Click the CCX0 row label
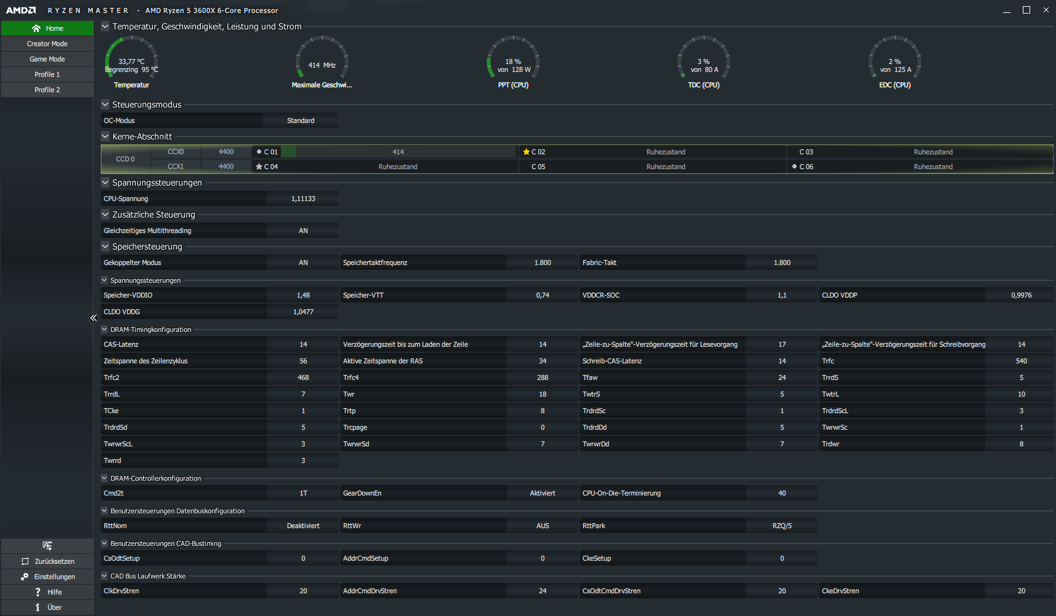This screenshot has height=616, width=1056. click(176, 152)
